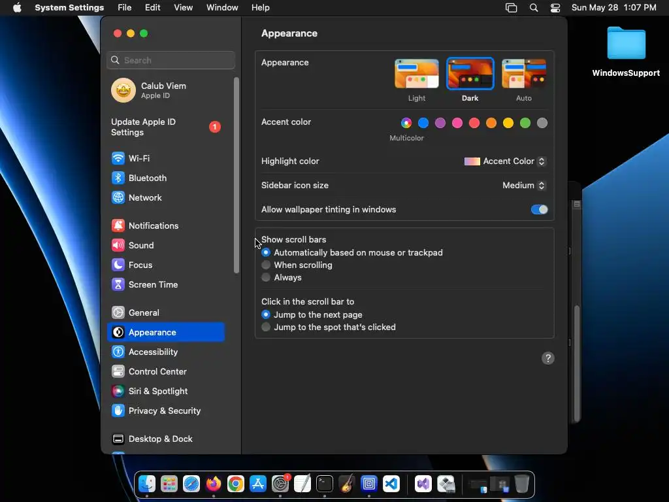
Task: Open GarageBand from the Dock
Action: tap(346, 484)
